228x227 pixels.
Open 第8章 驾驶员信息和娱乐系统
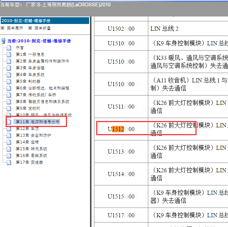(x=42, y=102)
